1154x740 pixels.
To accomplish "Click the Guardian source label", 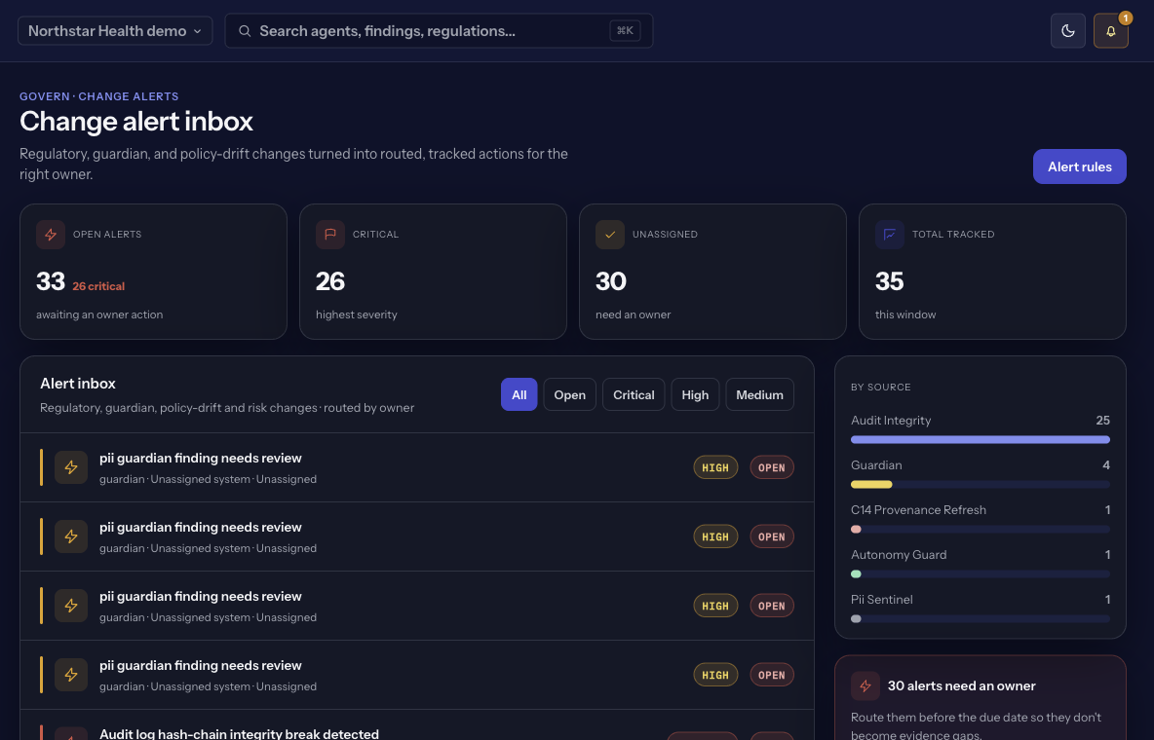I will pos(876,465).
